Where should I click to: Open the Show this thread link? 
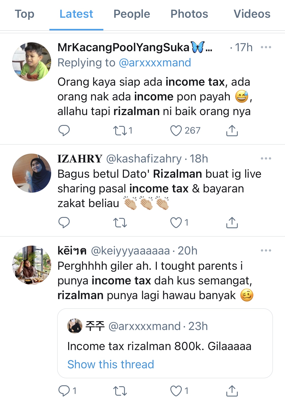111,364
